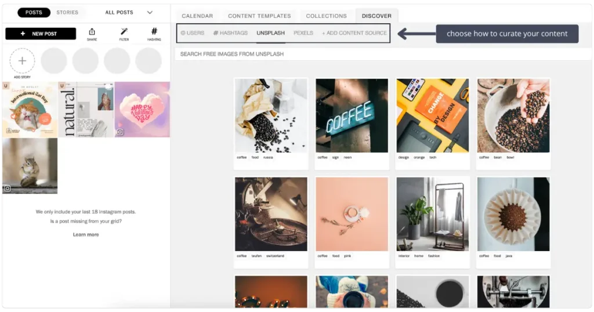This screenshot has height=312, width=594.
Task: Open the neon COFFEE sign image
Action: [352, 115]
